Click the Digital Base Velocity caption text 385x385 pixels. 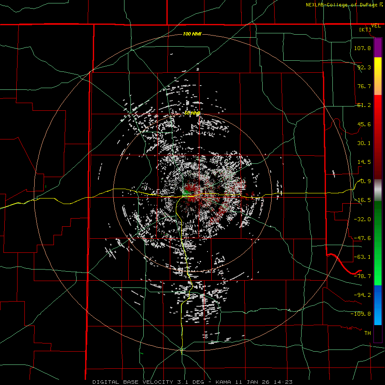tap(192, 382)
